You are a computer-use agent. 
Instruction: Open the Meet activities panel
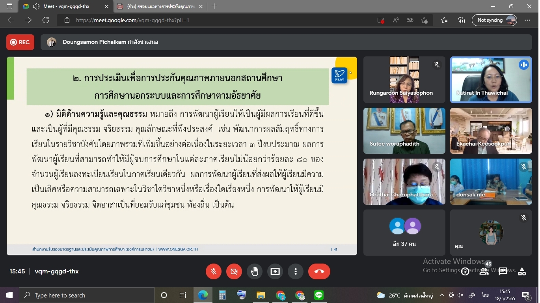pos(522,271)
